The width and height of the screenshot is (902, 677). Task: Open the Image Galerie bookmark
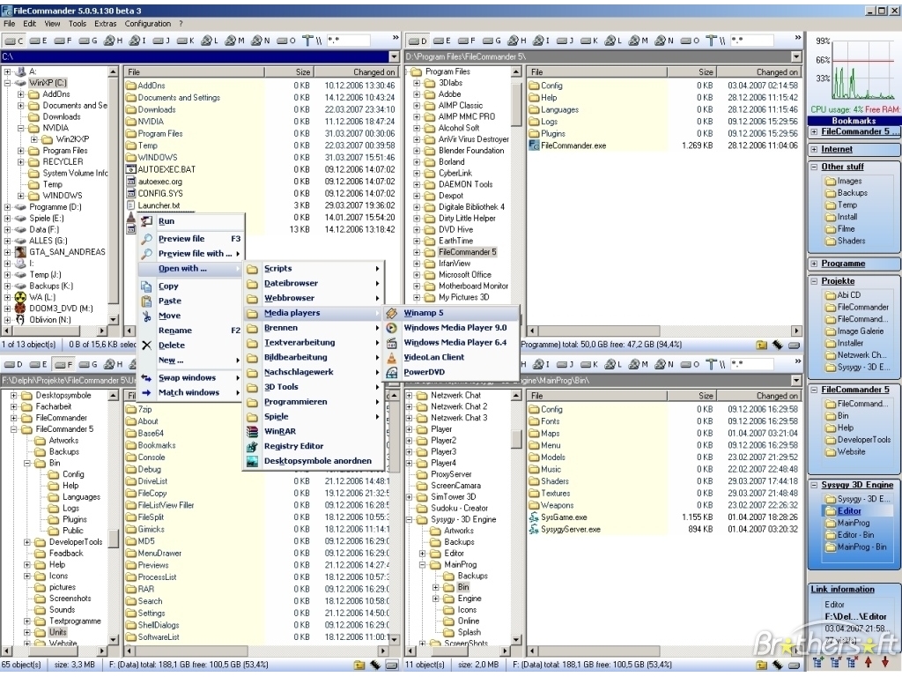(854, 331)
